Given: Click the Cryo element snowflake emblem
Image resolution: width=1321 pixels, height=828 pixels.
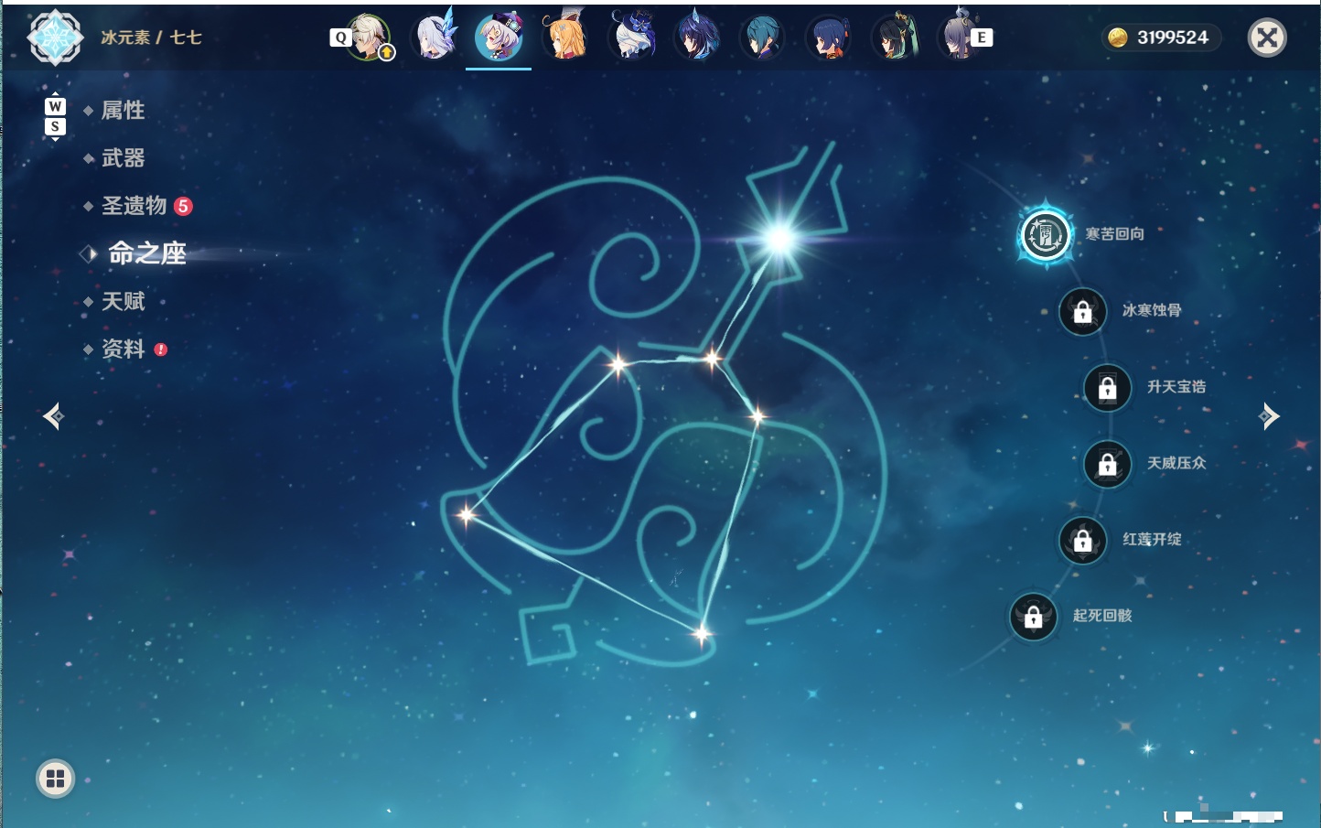Looking at the screenshot, I should tap(56, 38).
